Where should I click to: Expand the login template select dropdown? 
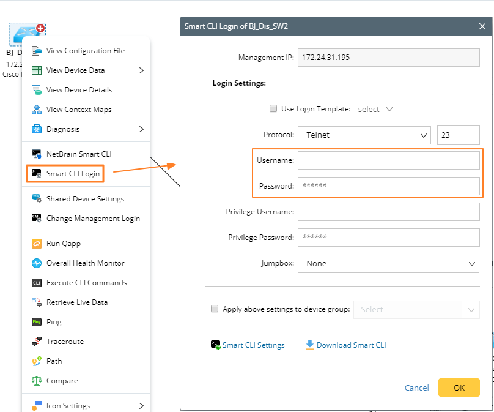pyautogui.click(x=375, y=110)
